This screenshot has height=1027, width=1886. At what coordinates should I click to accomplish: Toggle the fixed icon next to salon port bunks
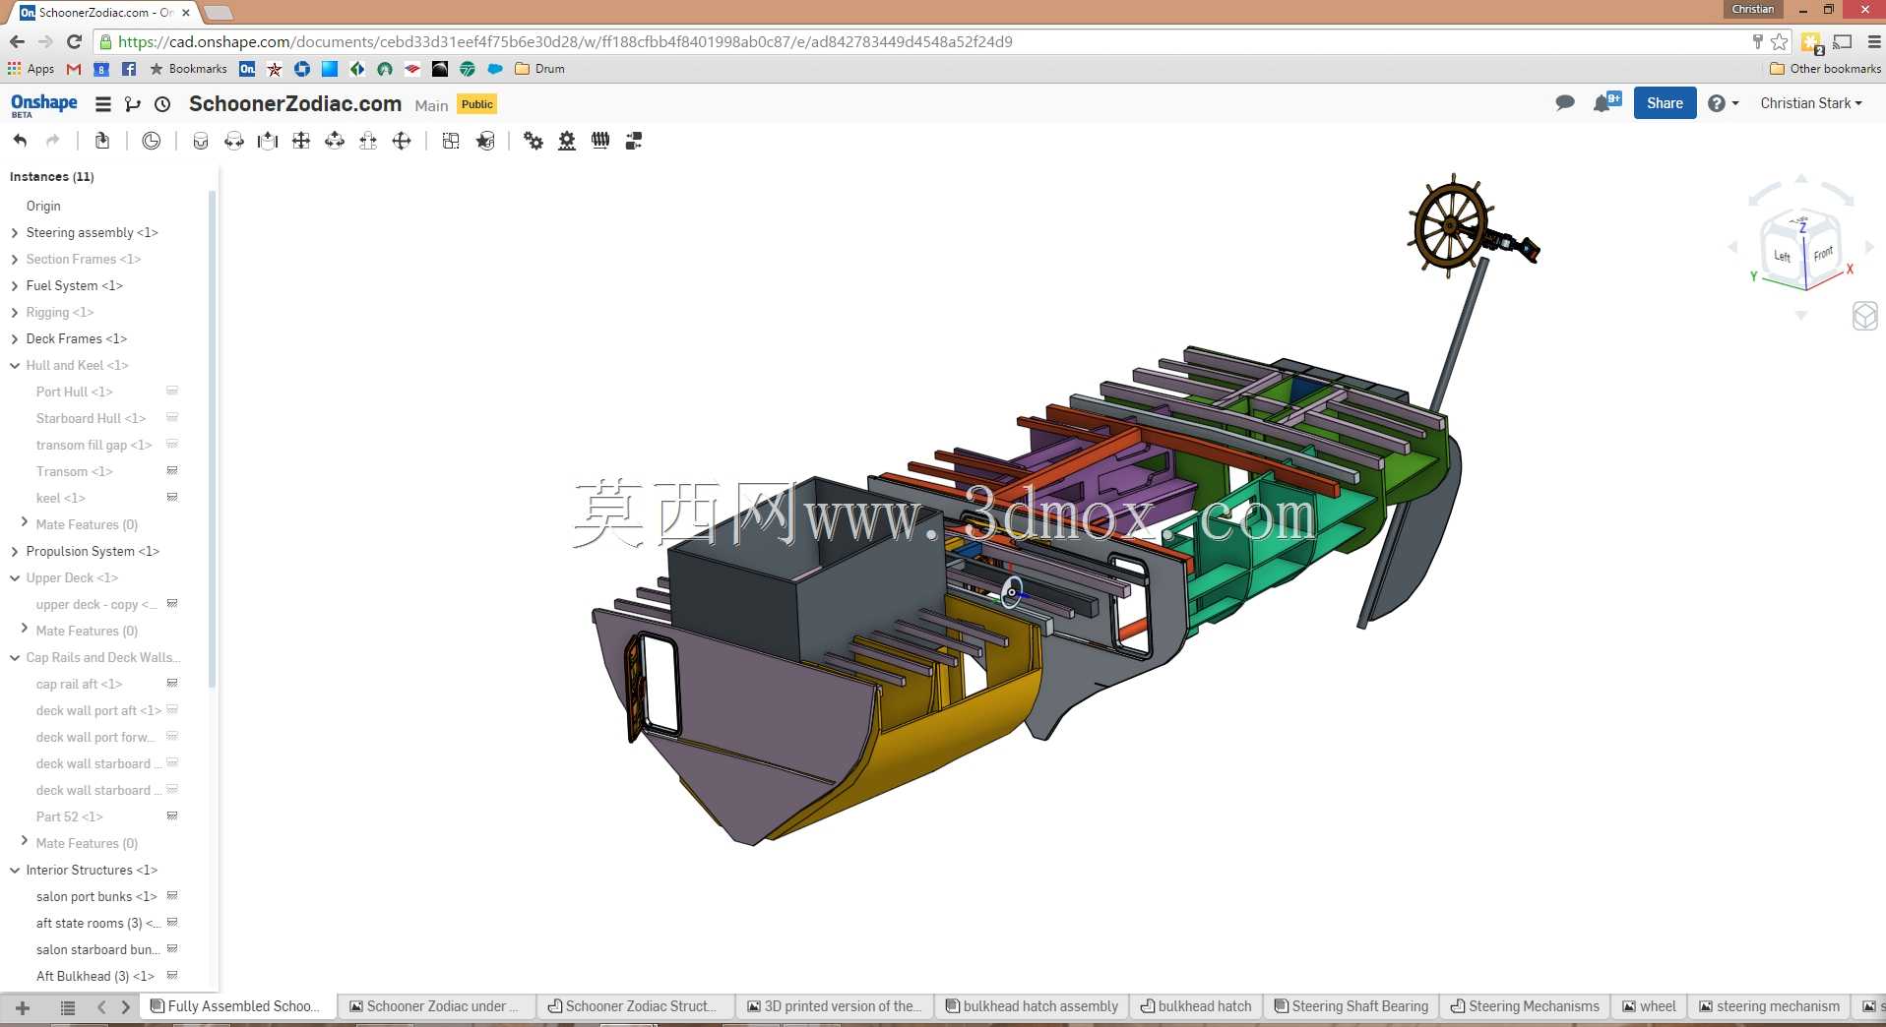pyautogui.click(x=172, y=896)
